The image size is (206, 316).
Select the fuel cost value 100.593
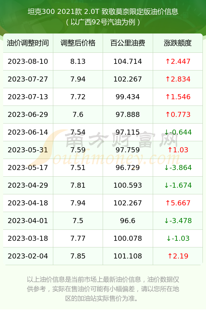[128, 185]
